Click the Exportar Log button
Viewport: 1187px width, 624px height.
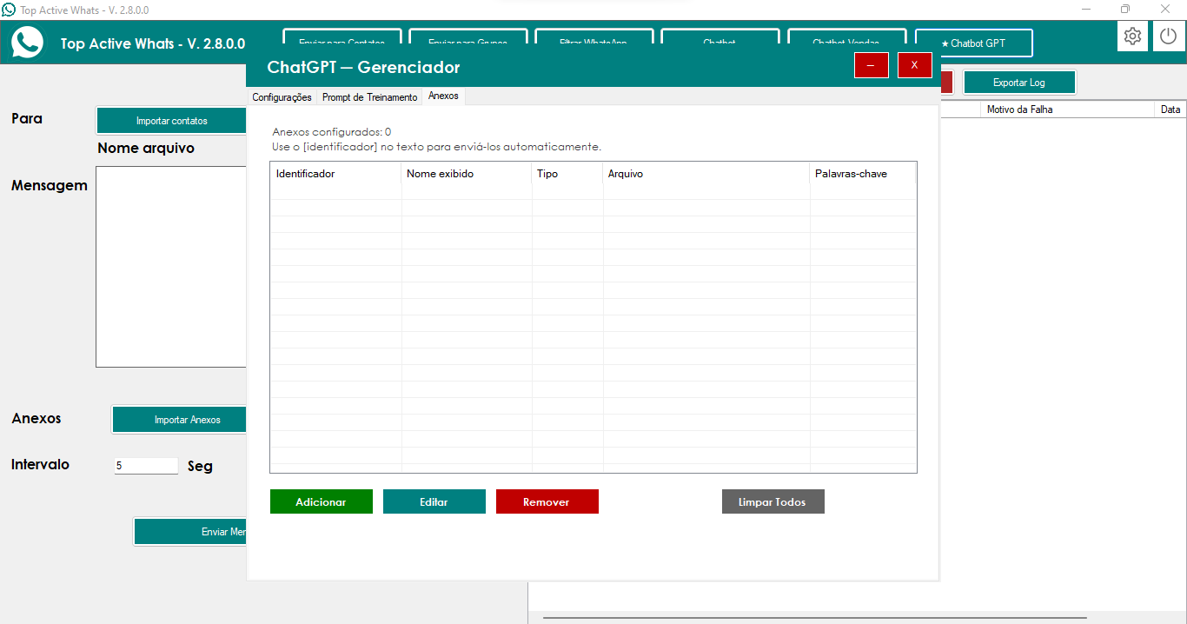[x=1018, y=83]
